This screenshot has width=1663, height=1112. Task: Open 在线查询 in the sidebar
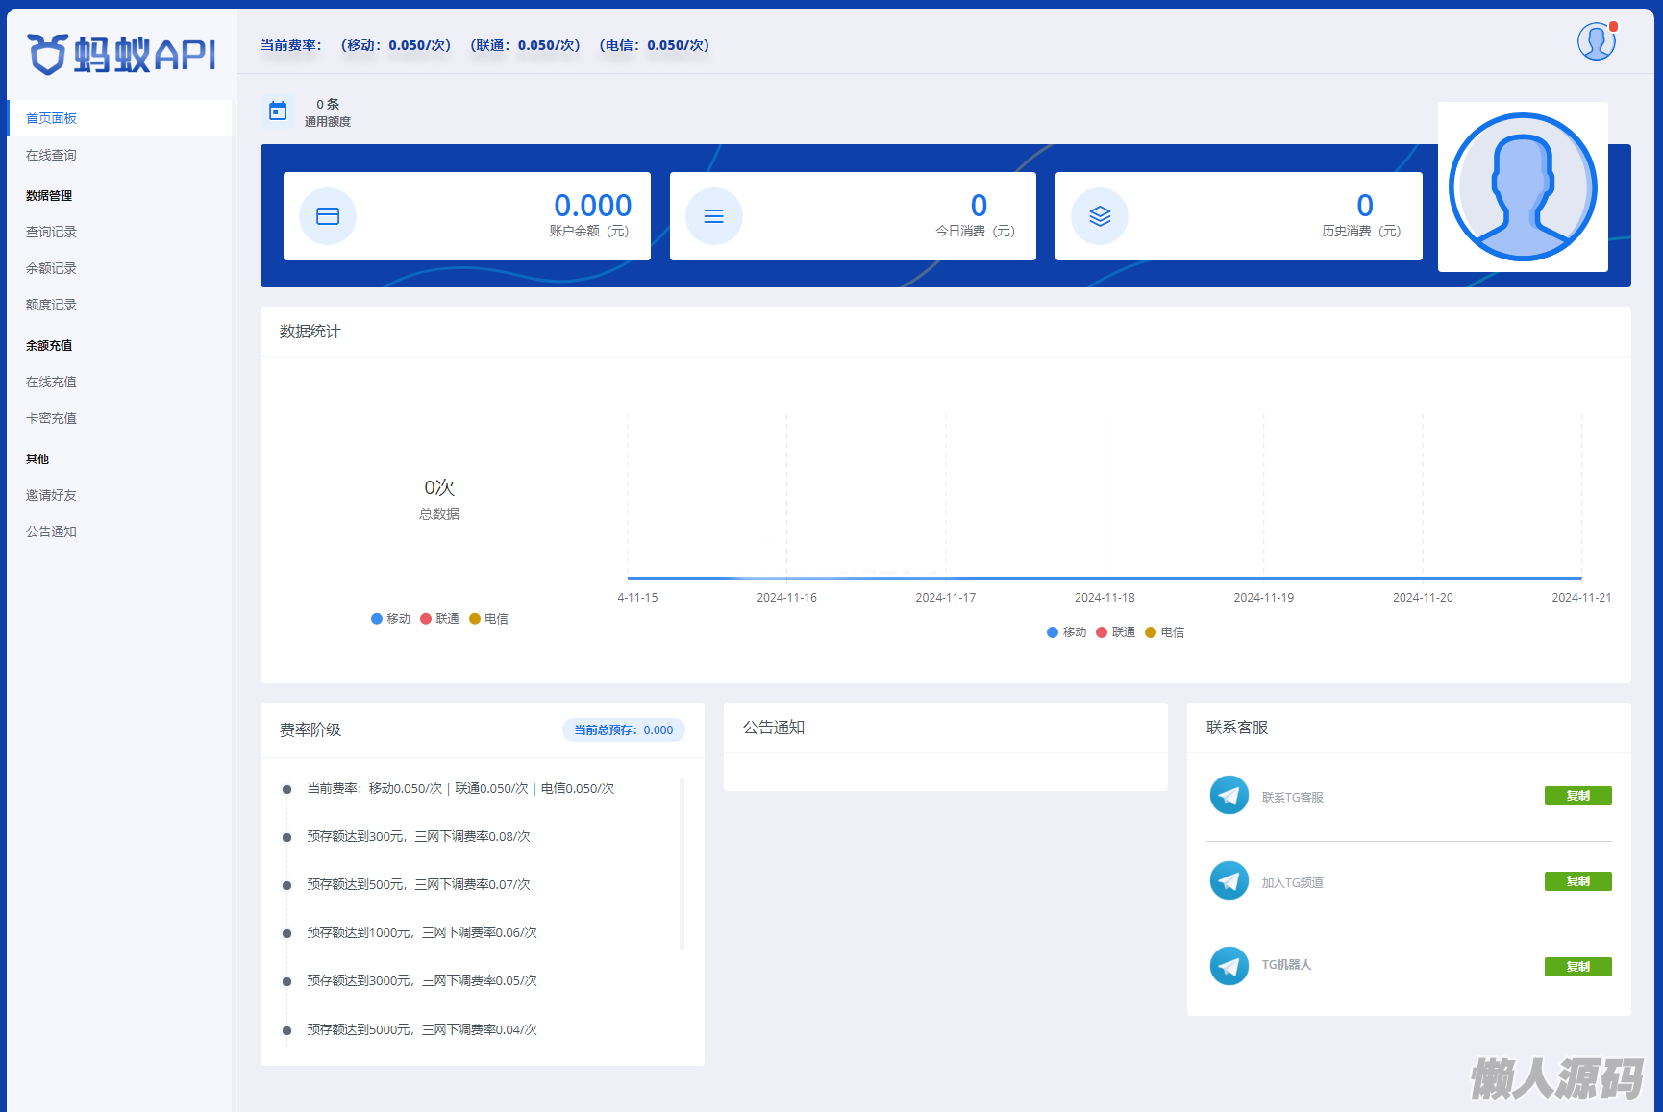[x=51, y=155]
